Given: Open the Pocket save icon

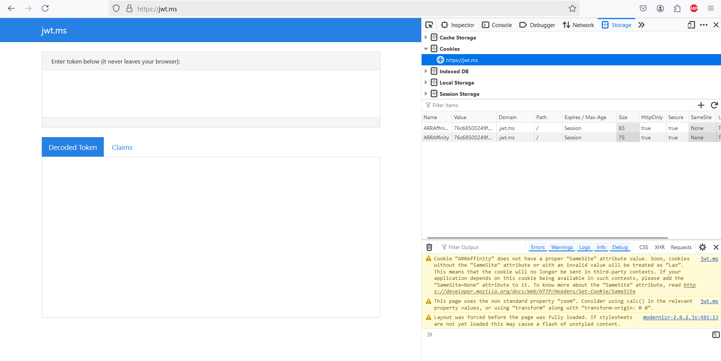Looking at the screenshot, I should (643, 8).
